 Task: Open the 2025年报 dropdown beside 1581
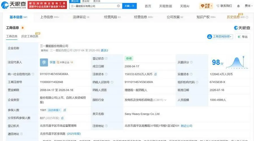tap(54, 110)
